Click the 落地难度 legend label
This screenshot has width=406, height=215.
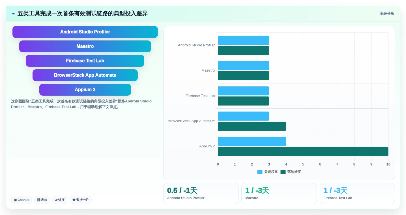coord(294,172)
